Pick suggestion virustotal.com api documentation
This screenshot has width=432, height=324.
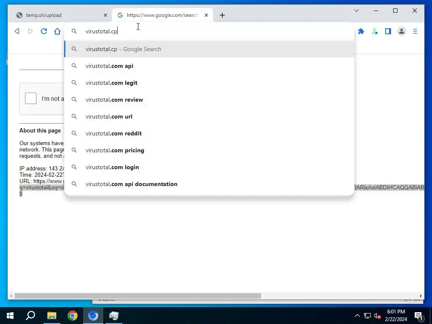pyautogui.click(x=209, y=184)
